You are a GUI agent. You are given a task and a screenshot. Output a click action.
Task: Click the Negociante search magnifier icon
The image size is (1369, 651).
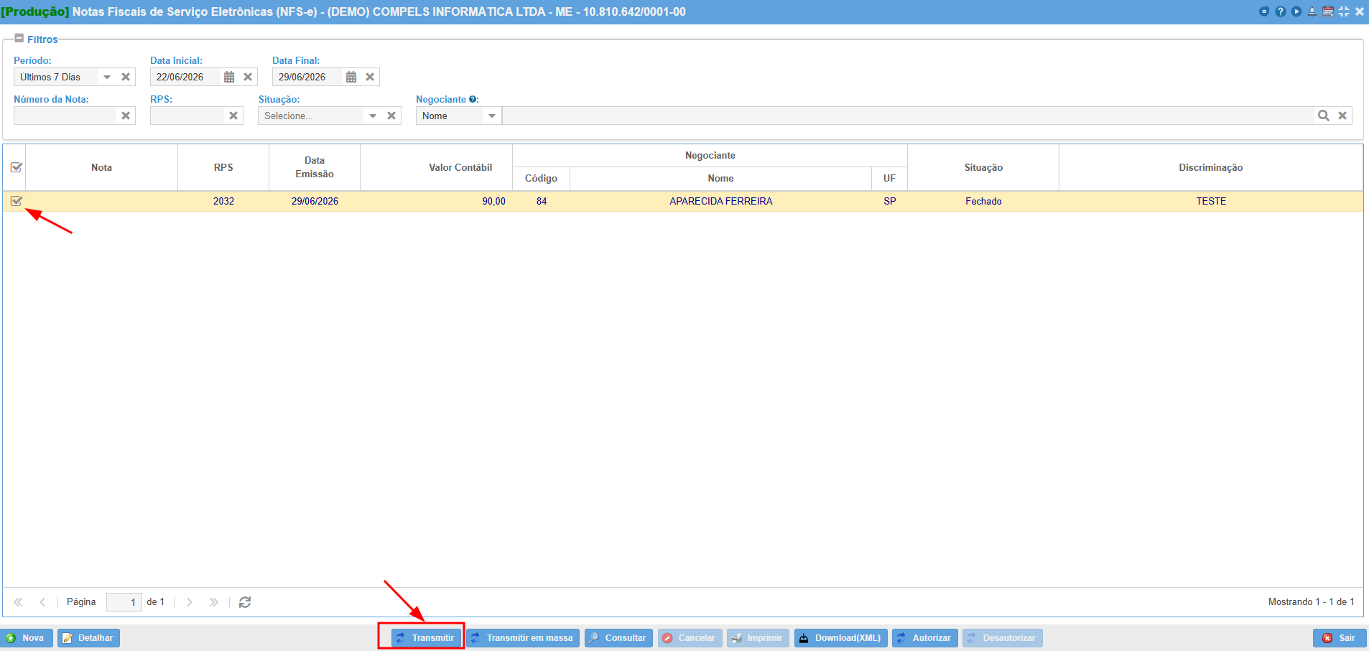click(x=1324, y=116)
